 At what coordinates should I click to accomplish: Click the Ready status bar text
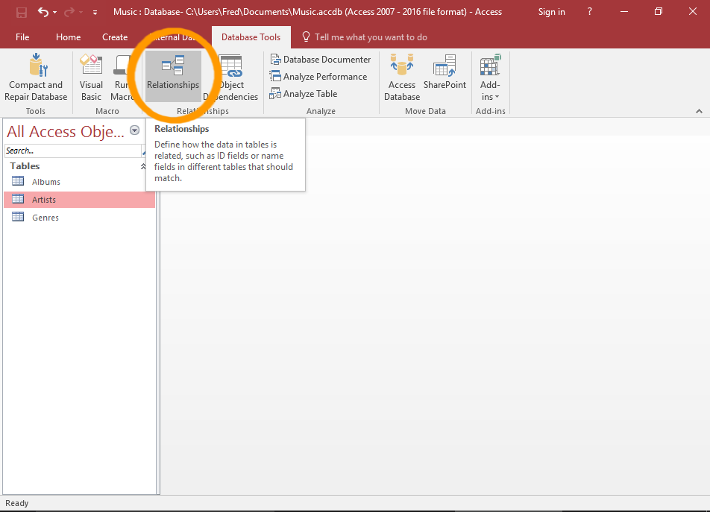pyautogui.click(x=16, y=503)
